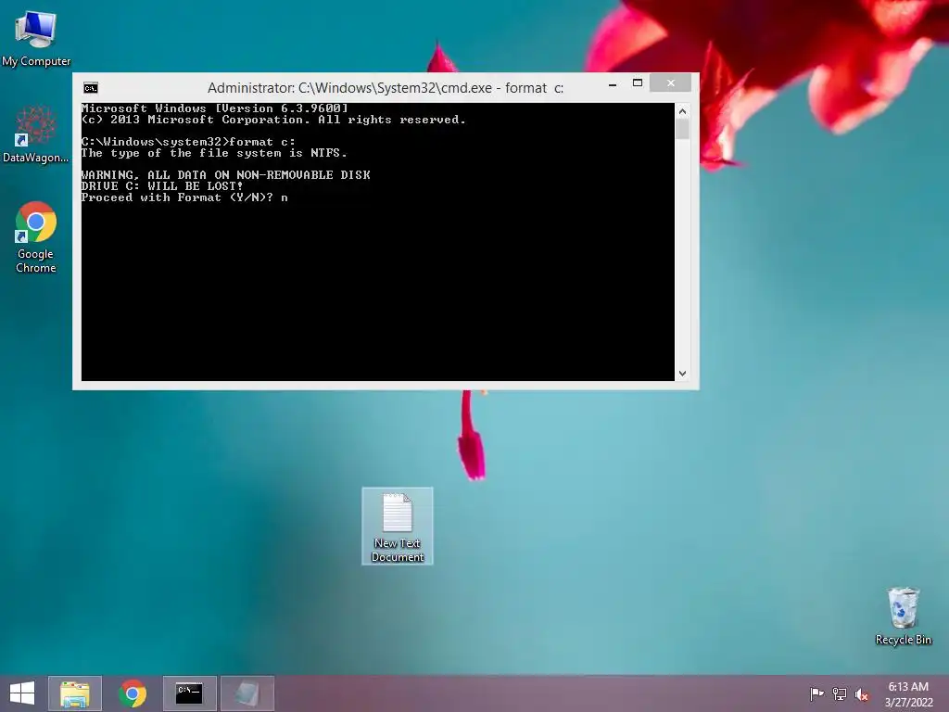
Task: Switch to the Command Prompt taskbar button
Action: 189,693
